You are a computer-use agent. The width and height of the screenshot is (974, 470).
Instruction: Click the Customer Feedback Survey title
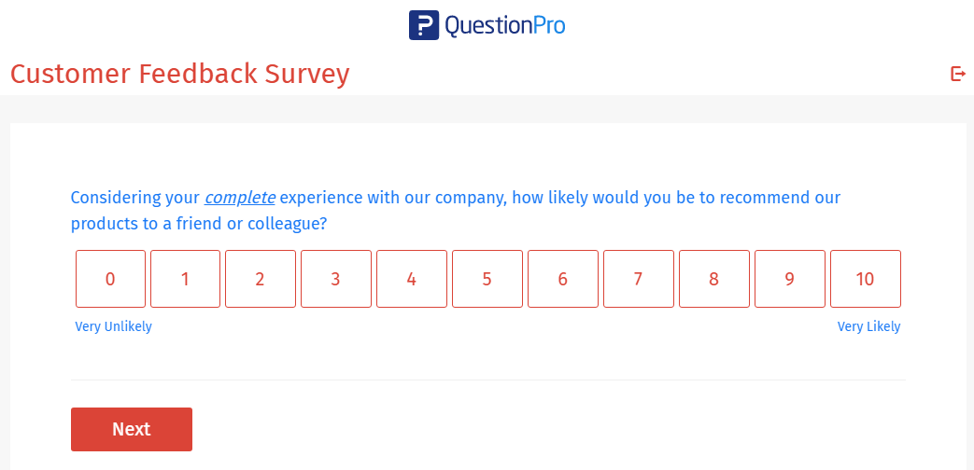(179, 74)
